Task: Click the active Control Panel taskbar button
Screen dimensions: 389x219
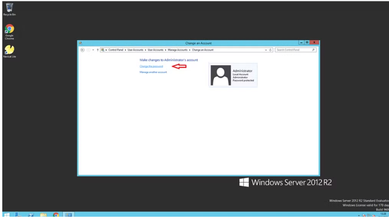Action: click(x=68, y=214)
